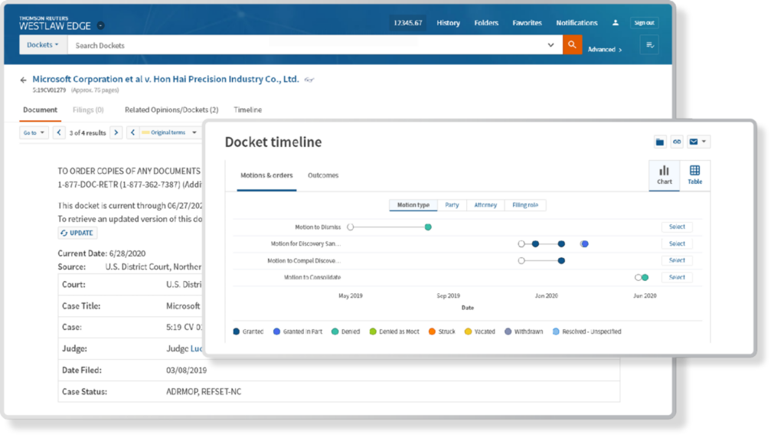784x441 pixels.
Task: Open the user profile icon
Action: coord(616,22)
